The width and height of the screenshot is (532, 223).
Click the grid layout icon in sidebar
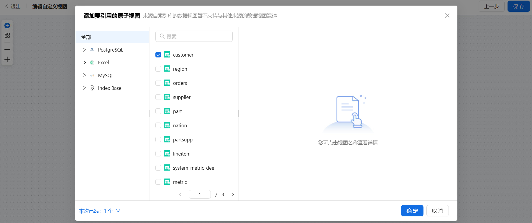7,35
